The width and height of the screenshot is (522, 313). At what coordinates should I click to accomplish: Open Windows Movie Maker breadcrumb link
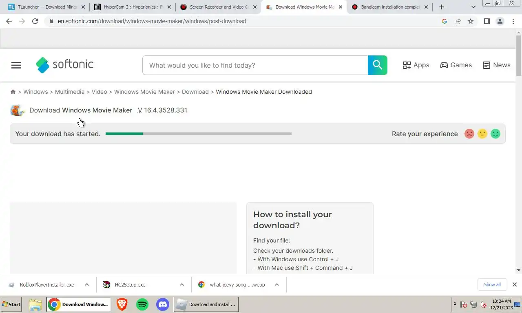144,92
